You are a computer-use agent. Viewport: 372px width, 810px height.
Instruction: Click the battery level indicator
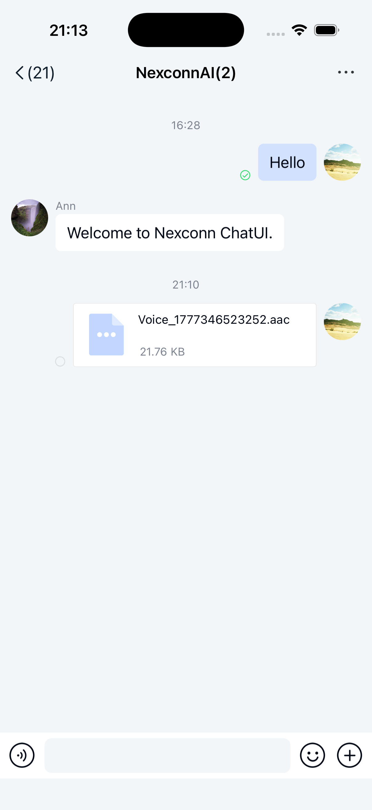(x=326, y=30)
